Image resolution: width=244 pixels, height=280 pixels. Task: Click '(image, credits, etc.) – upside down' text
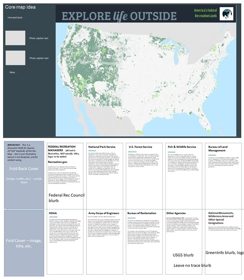24,180
